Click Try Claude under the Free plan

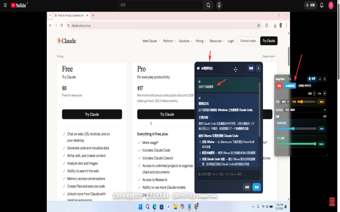[92, 114]
